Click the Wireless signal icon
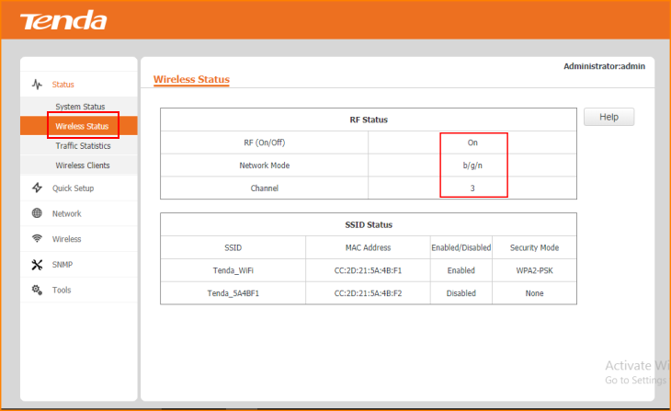Viewport: 671px width, 411px height. tap(37, 239)
